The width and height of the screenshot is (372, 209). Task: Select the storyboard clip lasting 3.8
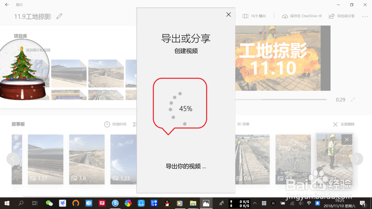[87, 159]
